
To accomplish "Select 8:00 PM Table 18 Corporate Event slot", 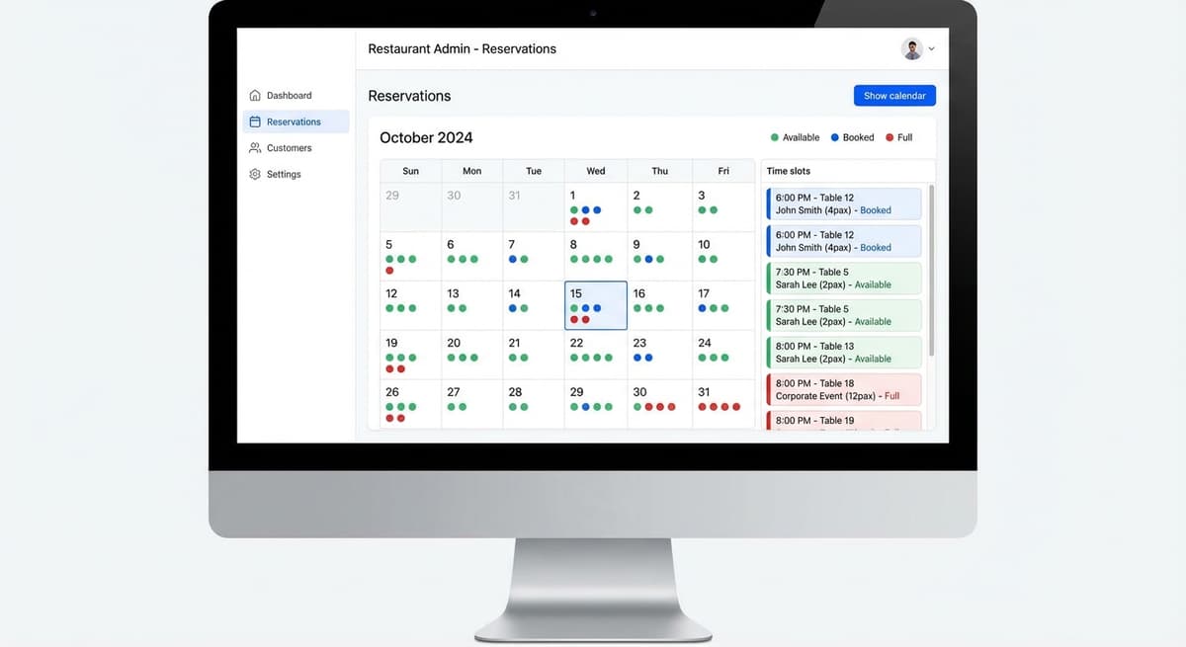I will (844, 390).
